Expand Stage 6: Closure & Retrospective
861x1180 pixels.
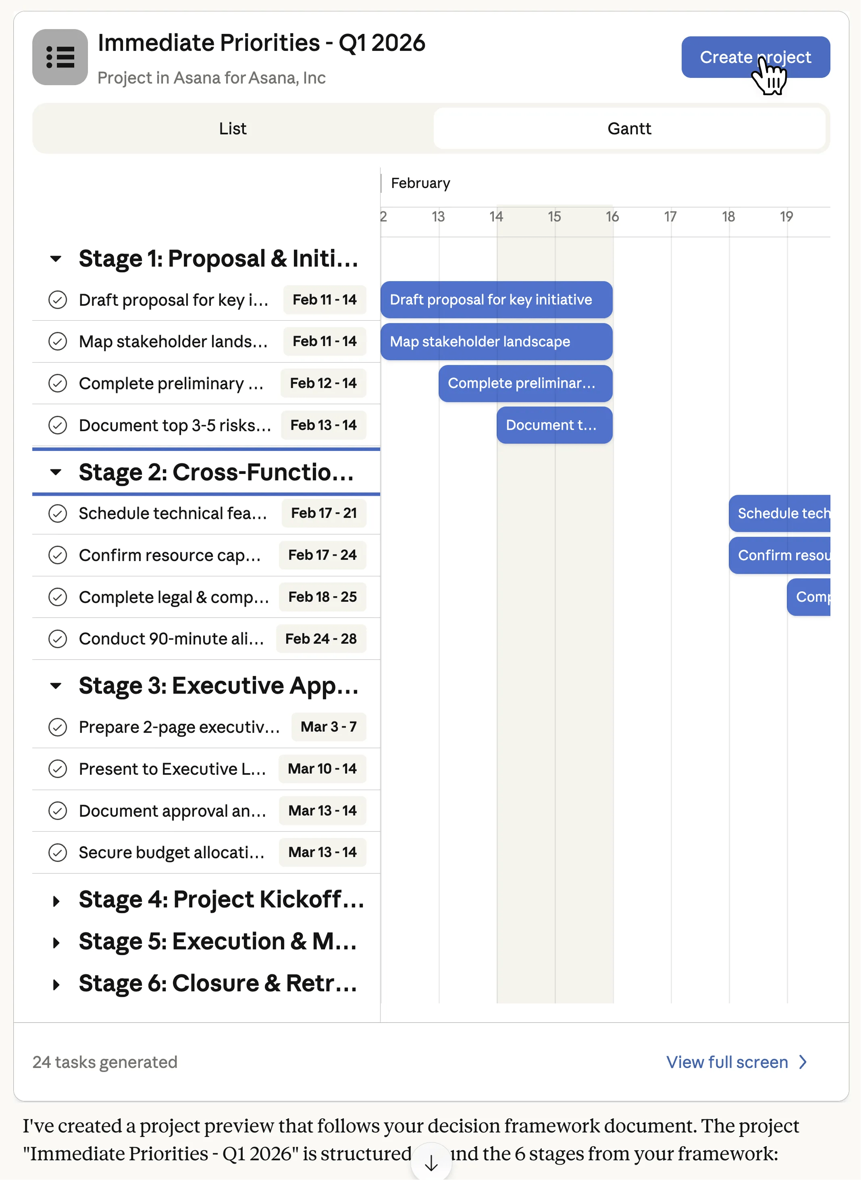[x=56, y=984]
